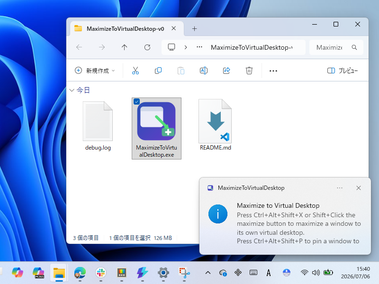Viewport: 379px width, 284px height.
Task: Minimize the File Explorer window
Action: pyautogui.click(x=315, y=25)
